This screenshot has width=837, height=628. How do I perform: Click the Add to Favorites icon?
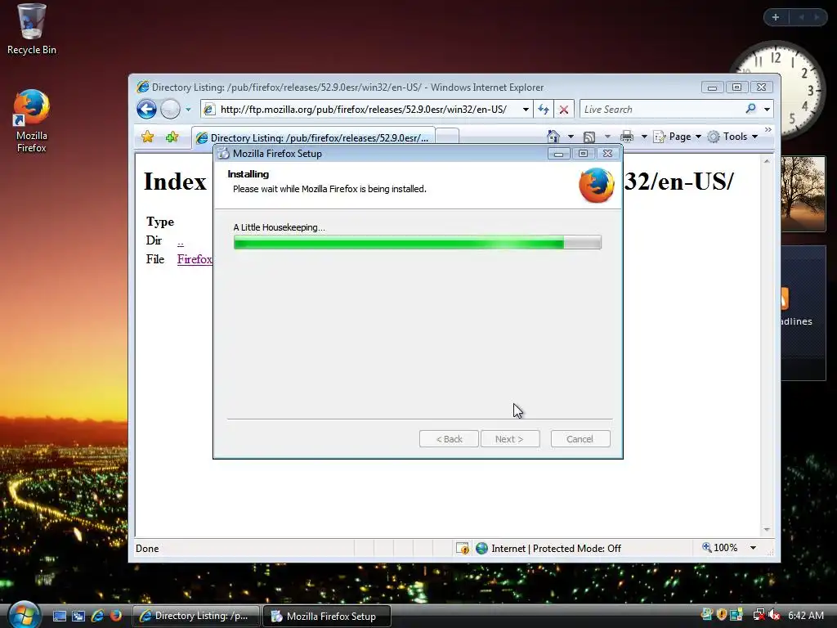tap(172, 137)
